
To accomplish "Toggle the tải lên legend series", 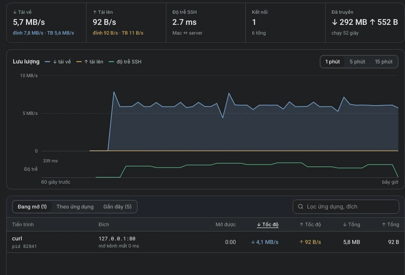I will tap(90, 62).
